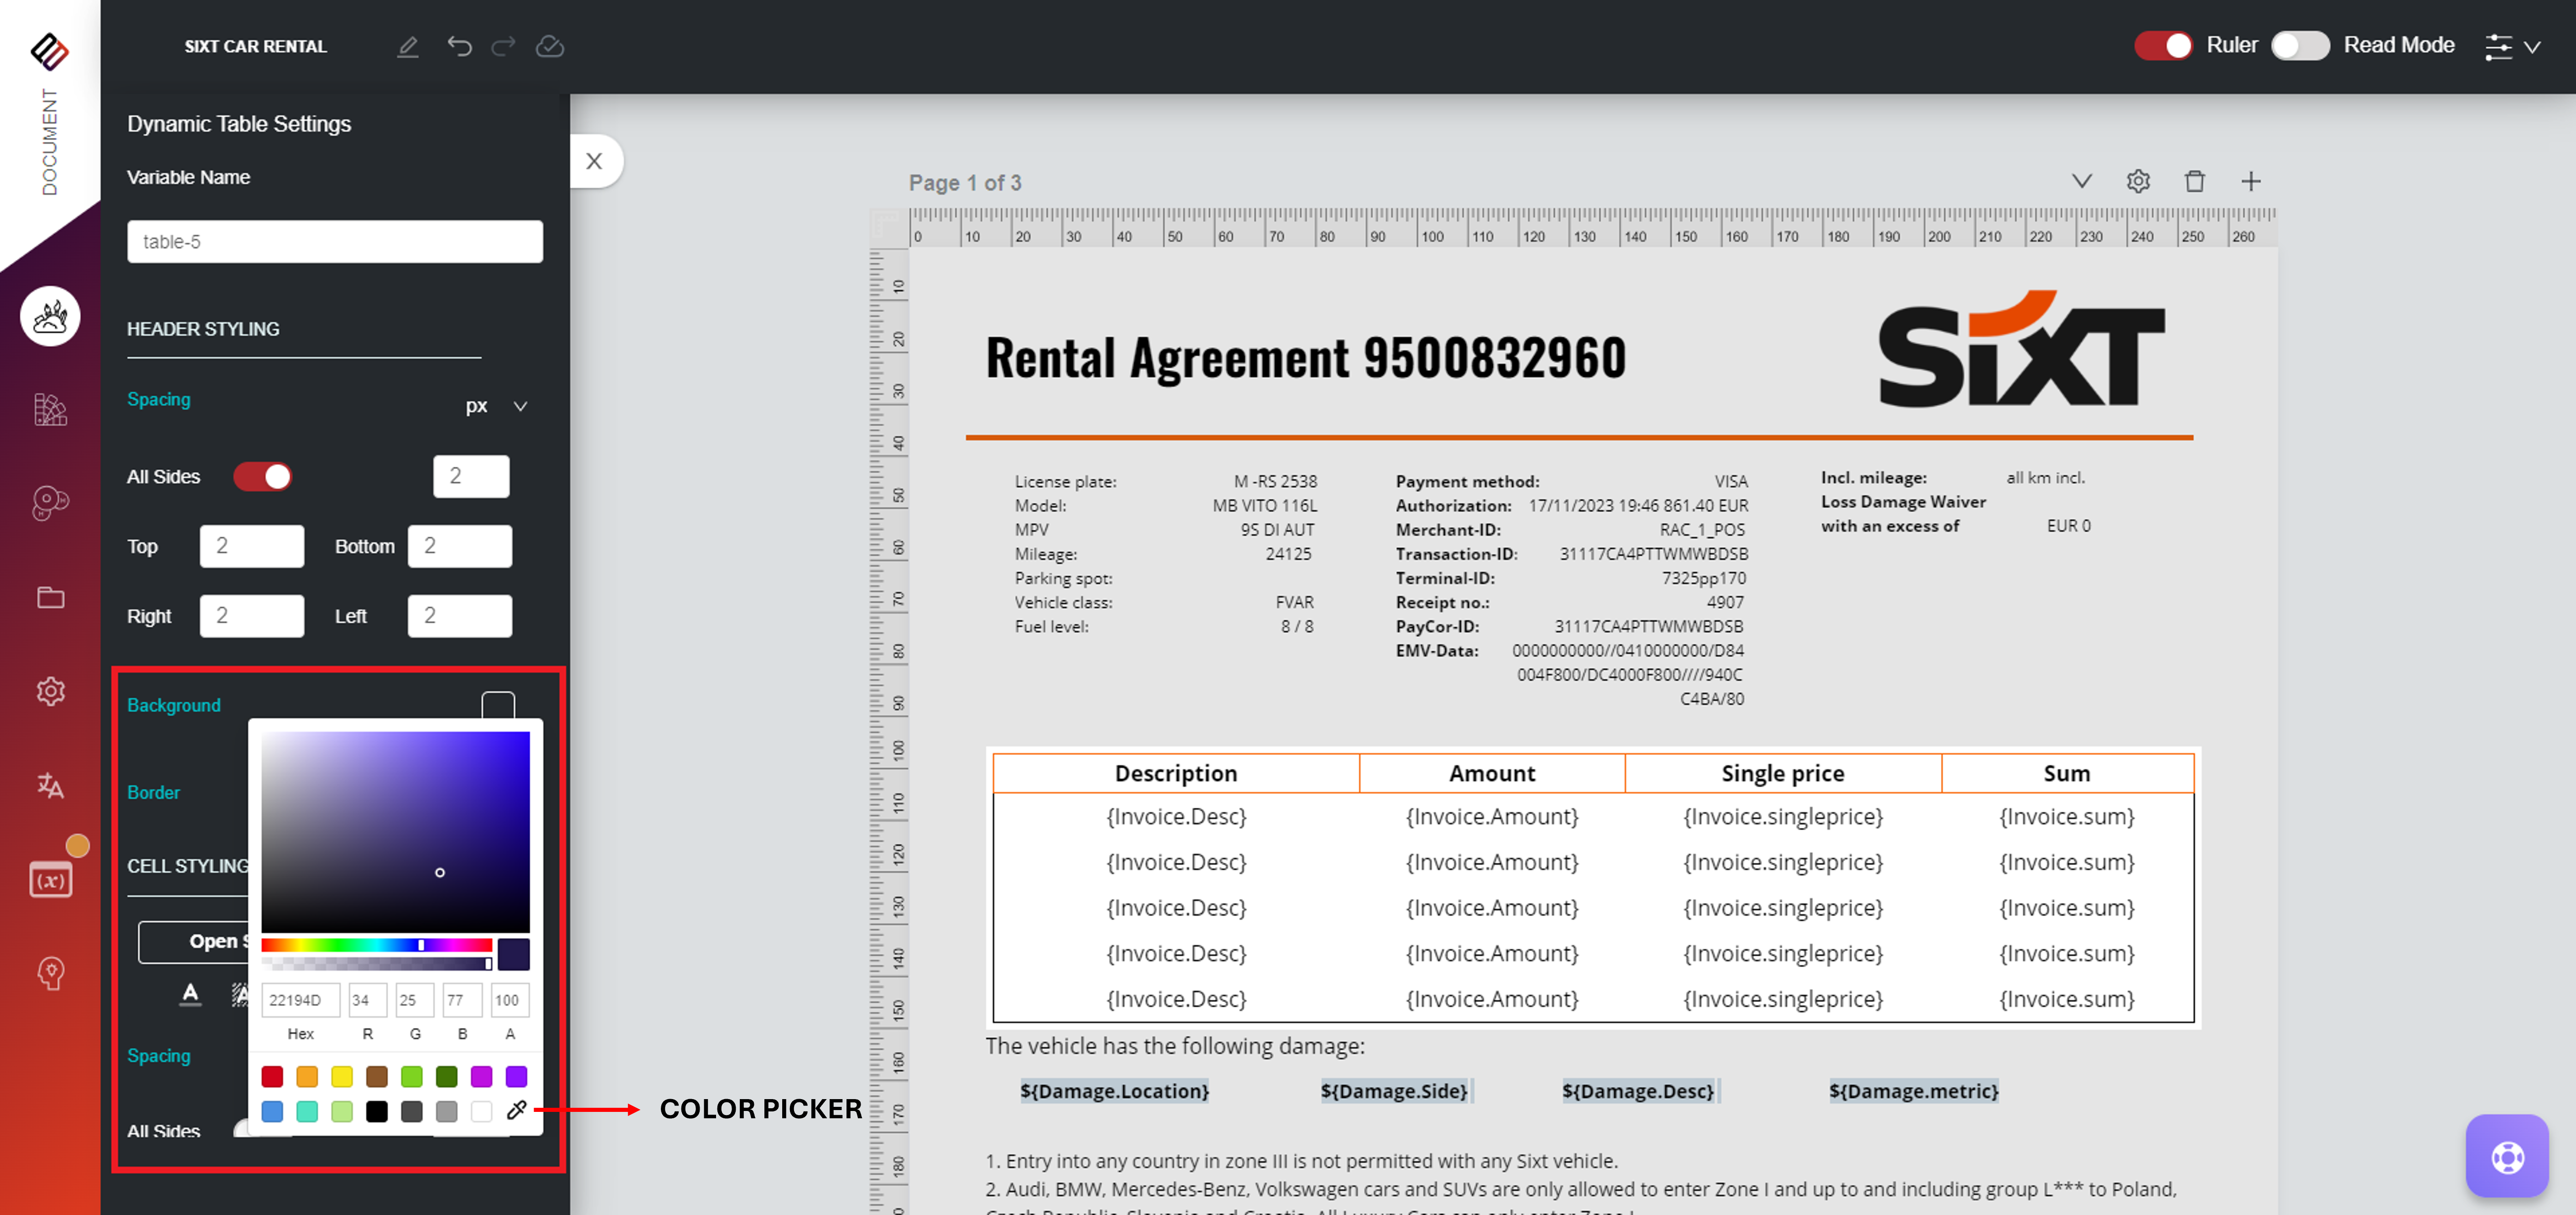The image size is (2576, 1215).
Task: Add new page with plus icon
Action: [2250, 181]
